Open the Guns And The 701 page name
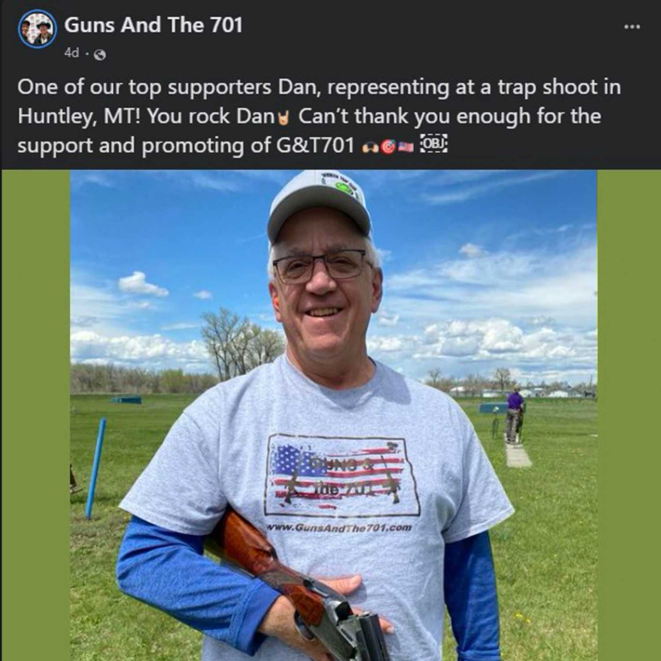Screen dimensions: 661x661 pos(153,25)
